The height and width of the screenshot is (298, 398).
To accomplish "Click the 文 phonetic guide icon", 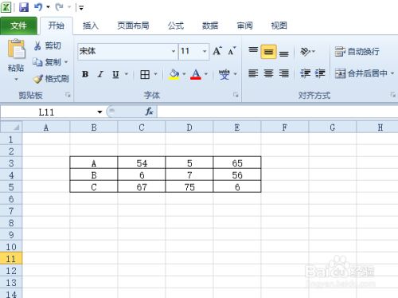I will 224,74.
